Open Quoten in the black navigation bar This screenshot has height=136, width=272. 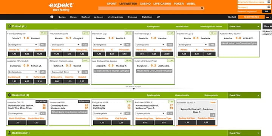pos(62,17)
